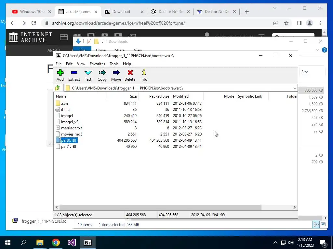Click the share page icon in address bar
This screenshot has width=333, height=249.
coord(276,23)
